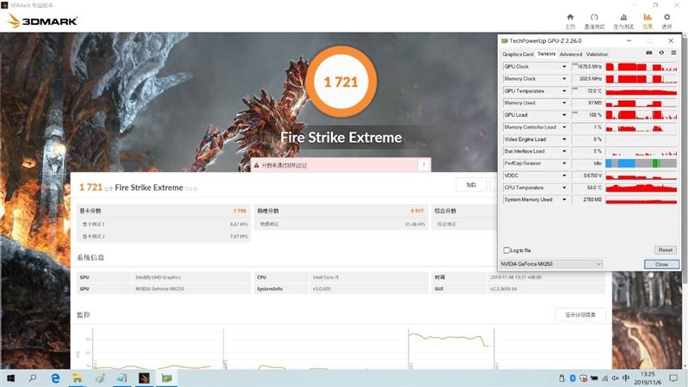Click the load button beside Fire Strike Extreme score
The image size is (688, 387).
pyautogui.click(x=470, y=185)
